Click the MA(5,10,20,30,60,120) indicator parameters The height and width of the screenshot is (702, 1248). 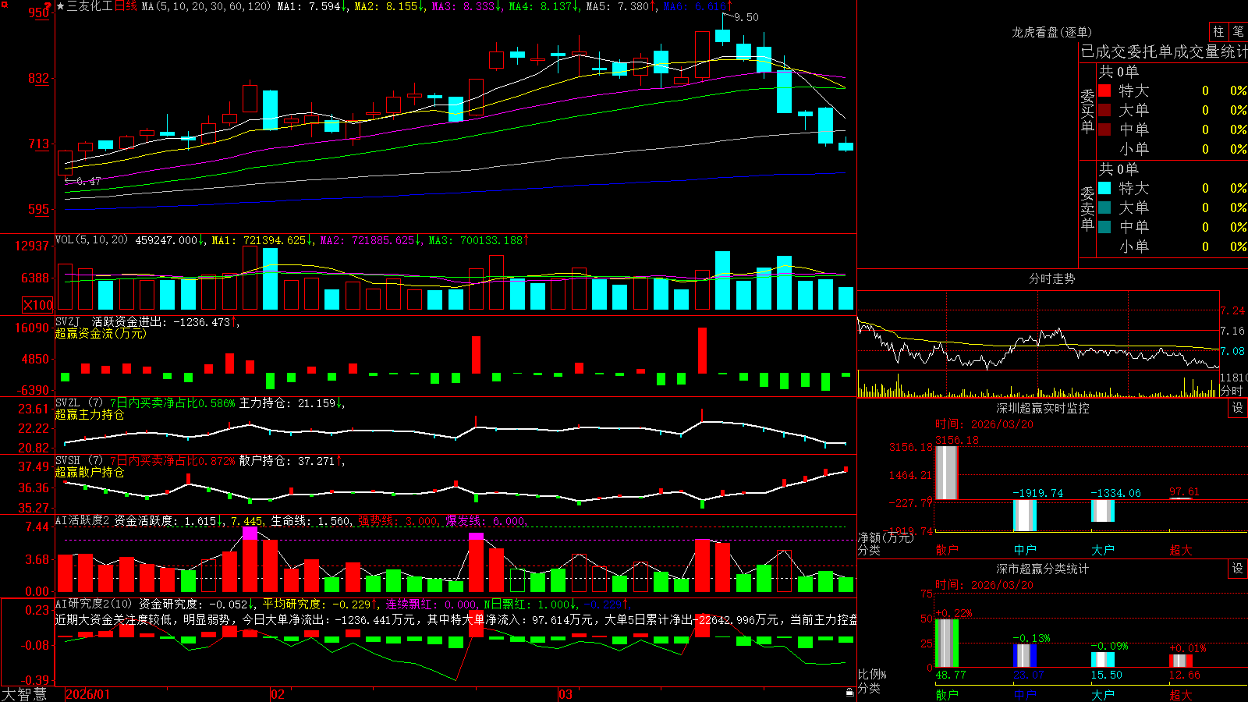click(207, 6)
